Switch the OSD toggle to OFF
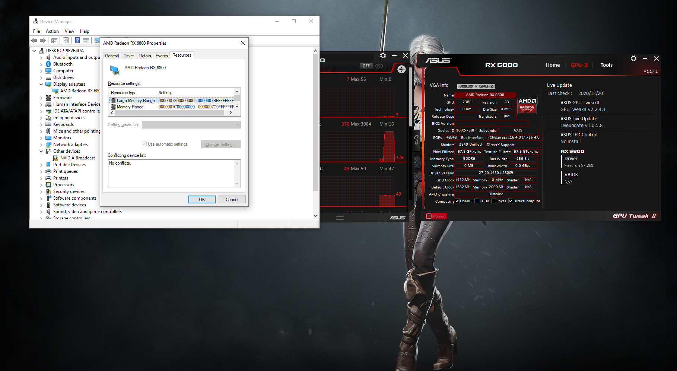Screen dimensions: 677x371 click(366, 66)
